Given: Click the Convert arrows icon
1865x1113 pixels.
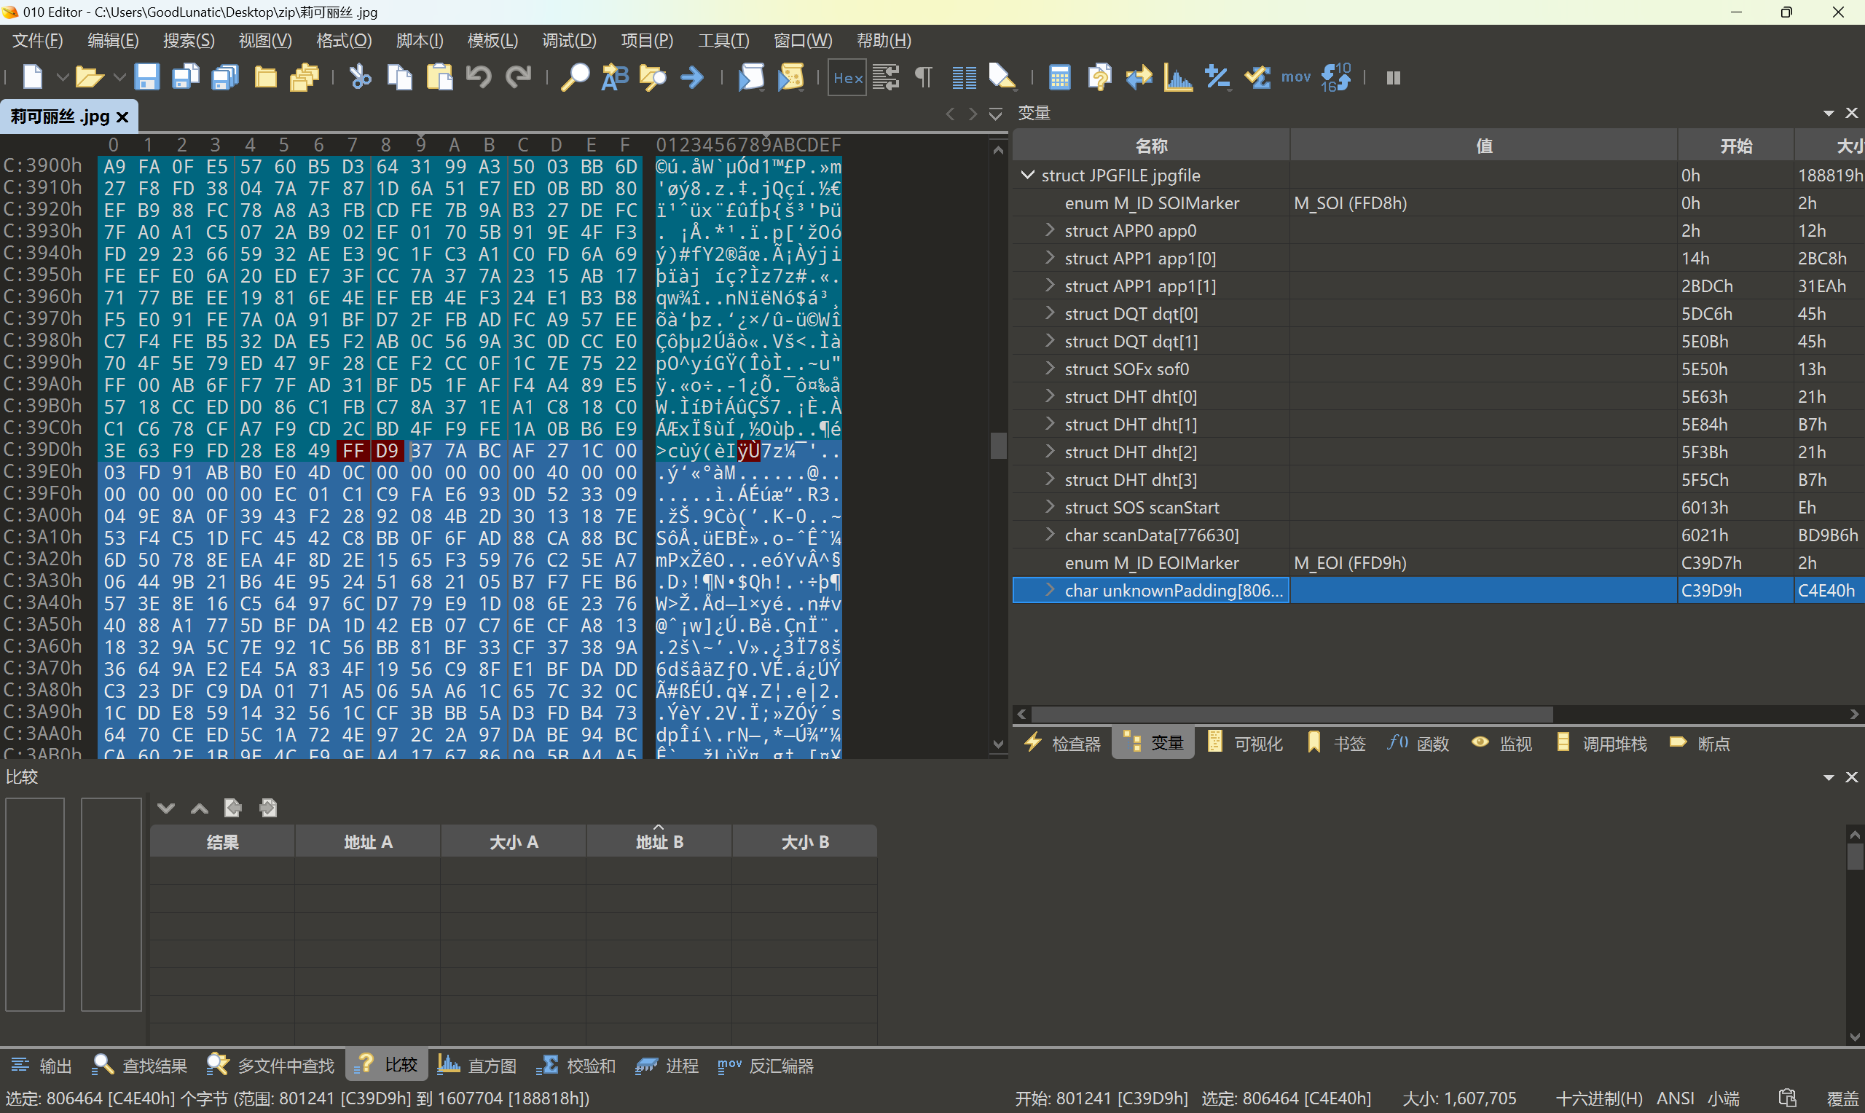Looking at the screenshot, I should point(1139,76).
